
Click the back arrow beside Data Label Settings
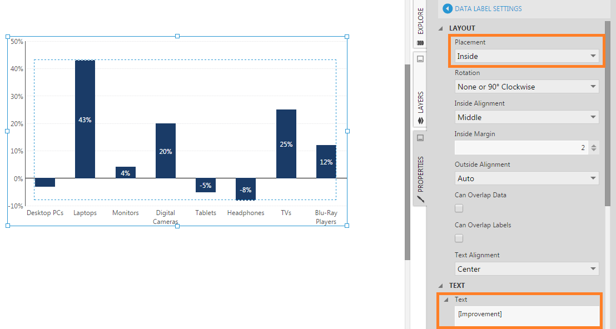pyautogui.click(x=448, y=8)
